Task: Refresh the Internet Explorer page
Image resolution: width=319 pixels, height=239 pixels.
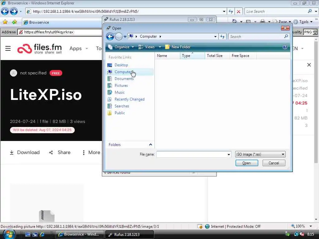Action: pos(231,12)
